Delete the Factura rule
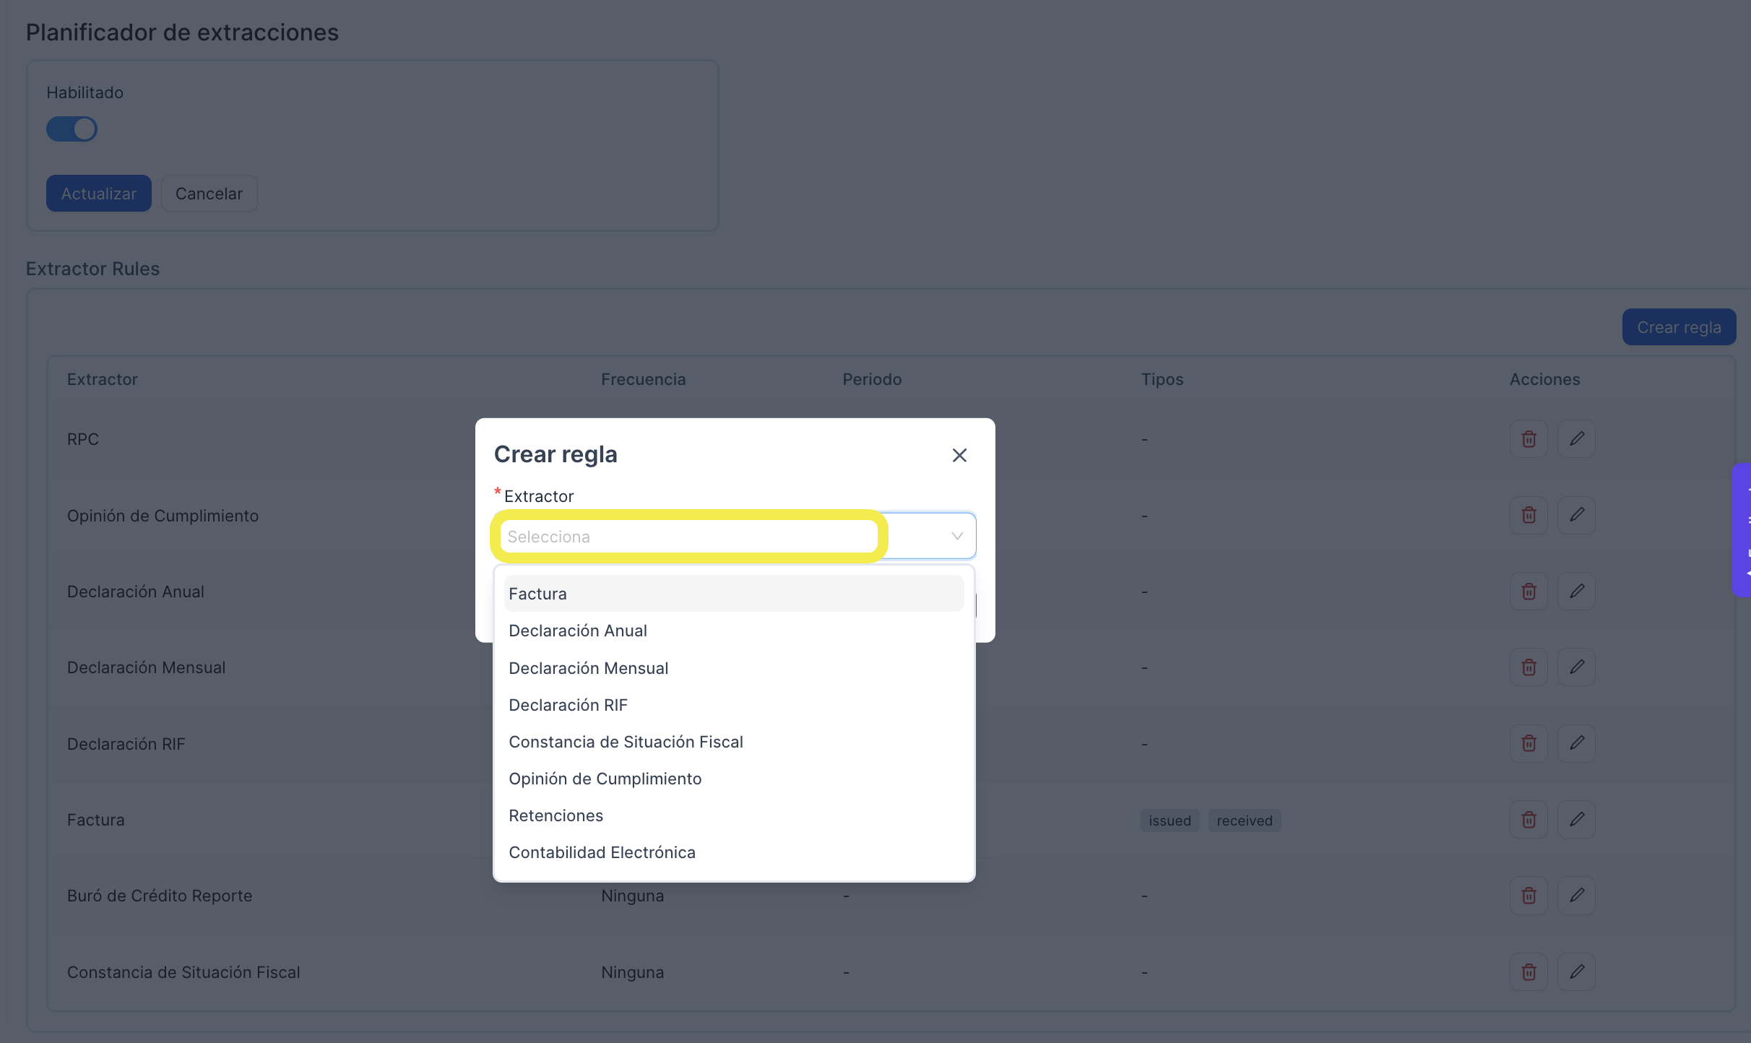Image resolution: width=1751 pixels, height=1043 pixels. coord(1529,820)
